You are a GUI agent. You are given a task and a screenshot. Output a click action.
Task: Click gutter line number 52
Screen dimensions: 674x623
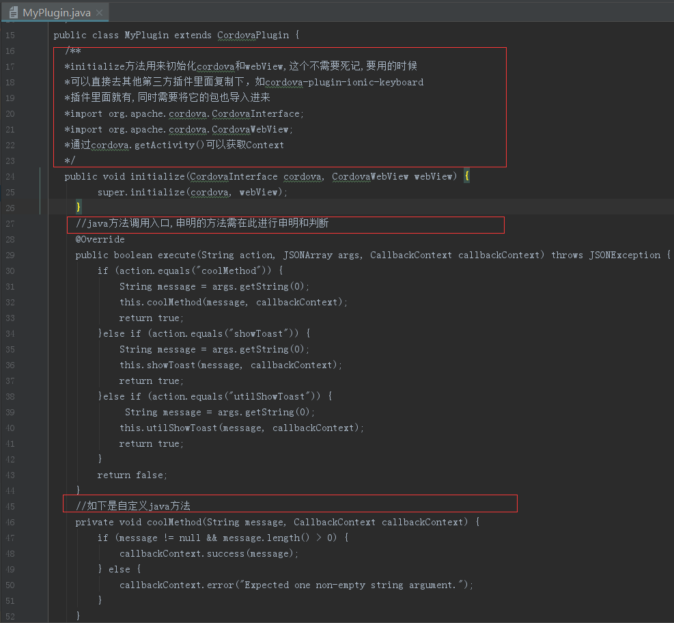(x=10, y=617)
